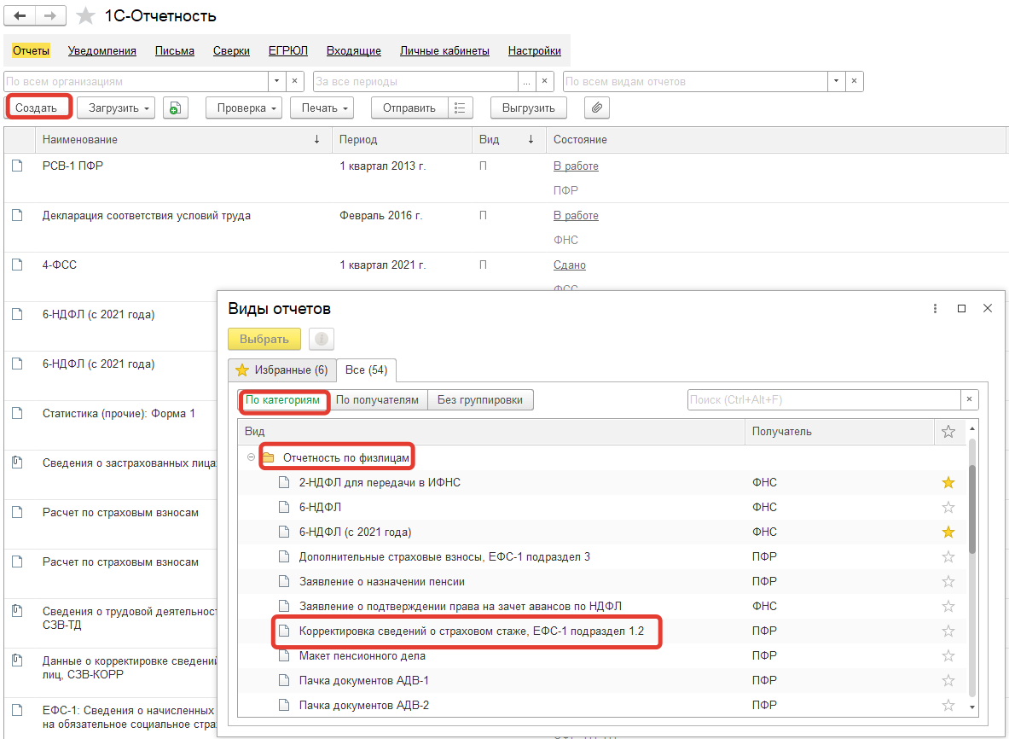Click the green add-document icon in toolbar
1009x739 pixels.
click(175, 108)
